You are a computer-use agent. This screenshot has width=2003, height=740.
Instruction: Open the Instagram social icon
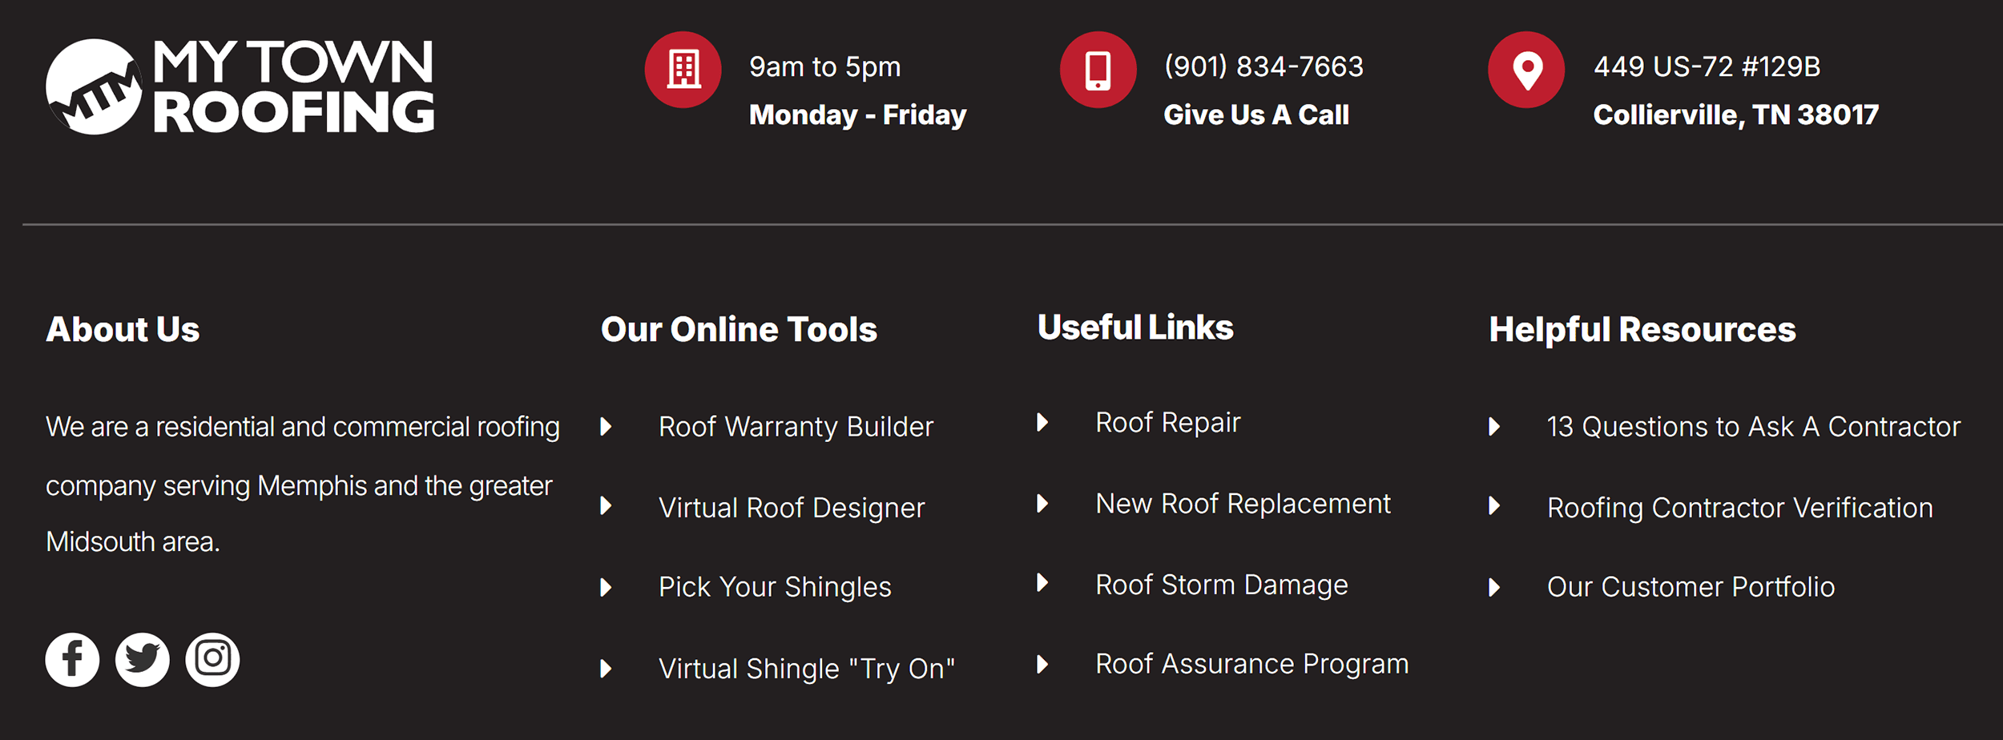212,658
